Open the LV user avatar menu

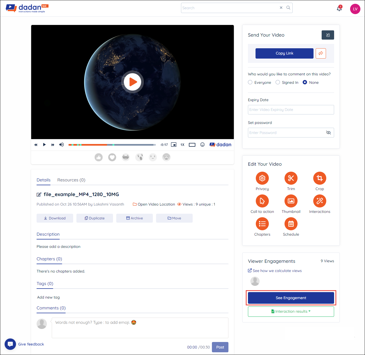coord(355,9)
